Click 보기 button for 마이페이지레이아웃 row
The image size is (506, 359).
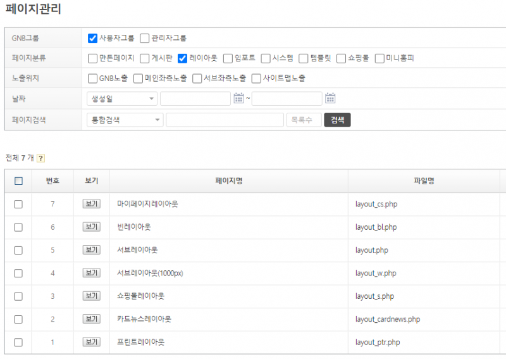(92, 204)
